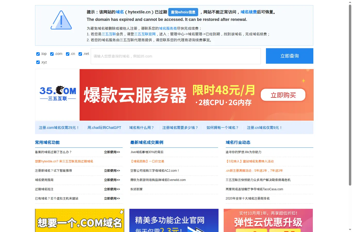Image resolution: width=352 pixels, height=232 pixels.
Task: Open 【域名回购】一口价交易 link
Action: (x=147, y=161)
